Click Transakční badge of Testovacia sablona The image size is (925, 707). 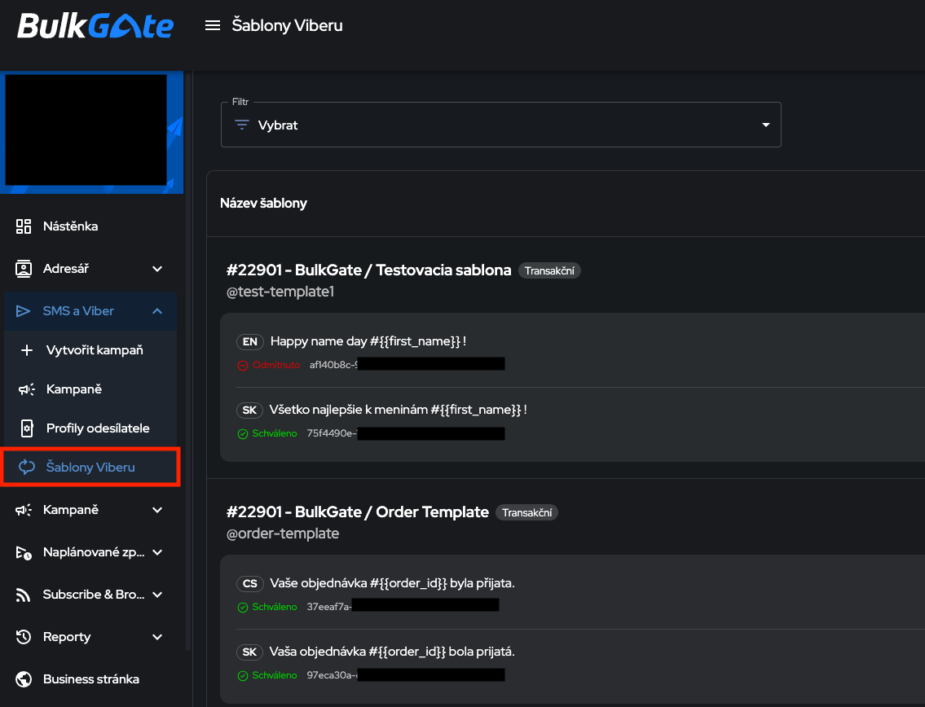tap(549, 270)
